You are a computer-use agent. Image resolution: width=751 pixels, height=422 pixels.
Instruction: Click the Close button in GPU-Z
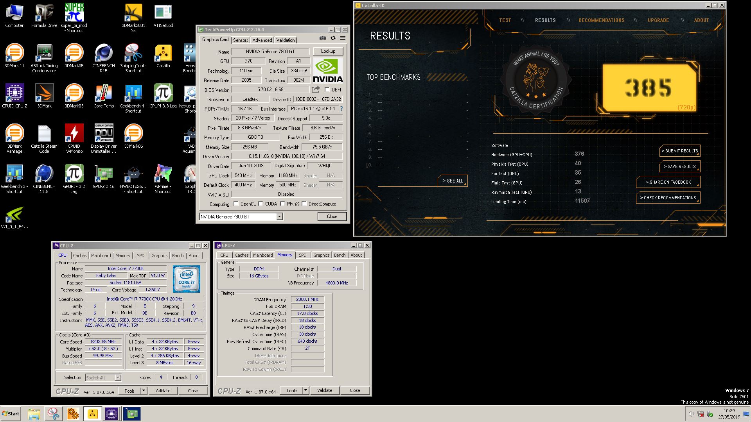coord(332,216)
